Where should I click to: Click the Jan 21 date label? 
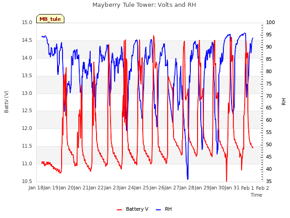pyautogui.click(x=81, y=188)
